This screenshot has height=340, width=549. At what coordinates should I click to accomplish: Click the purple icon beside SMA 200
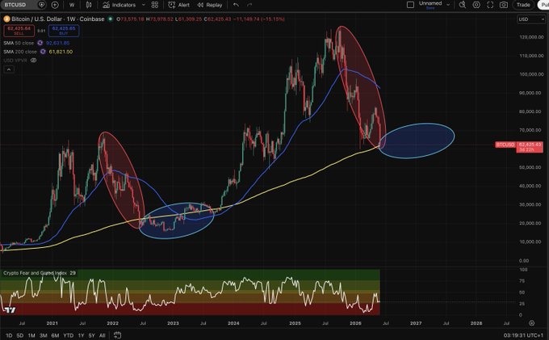[43, 52]
